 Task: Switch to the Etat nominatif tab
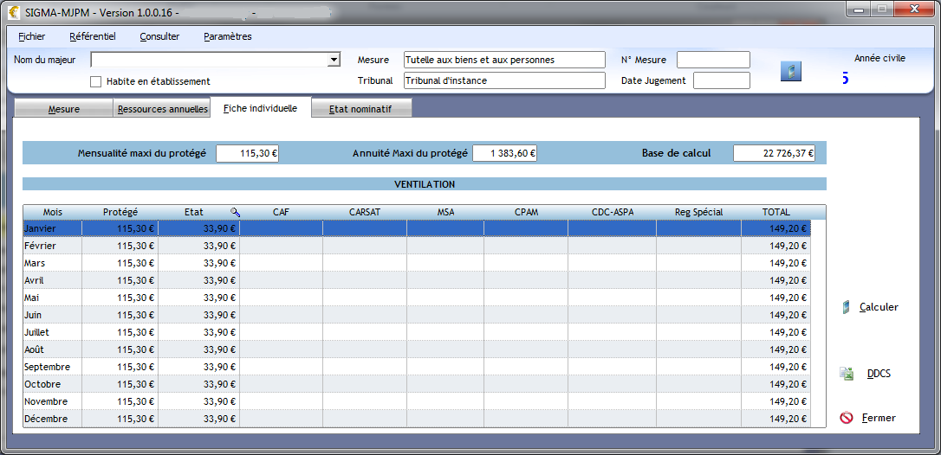360,110
